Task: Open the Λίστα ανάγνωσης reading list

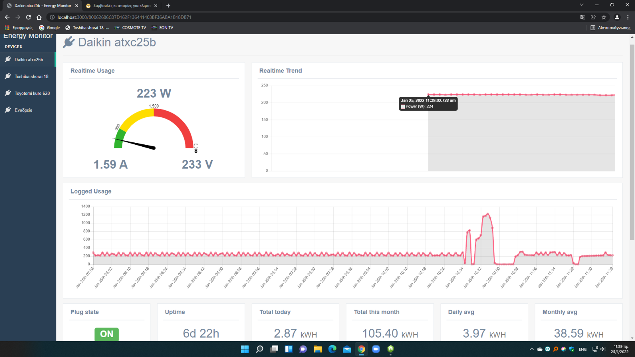Action: click(x=610, y=28)
